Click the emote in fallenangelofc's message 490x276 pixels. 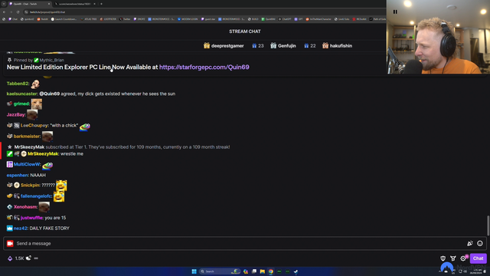[x=59, y=196]
